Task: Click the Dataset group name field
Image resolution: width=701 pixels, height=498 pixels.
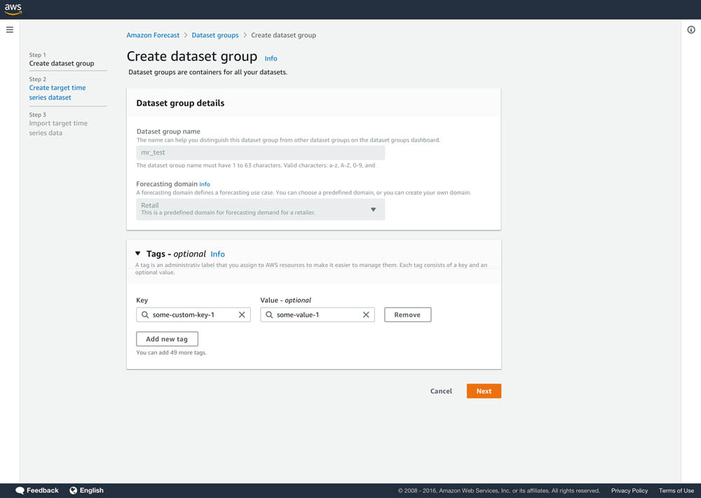Action: (x=260, y=153)
